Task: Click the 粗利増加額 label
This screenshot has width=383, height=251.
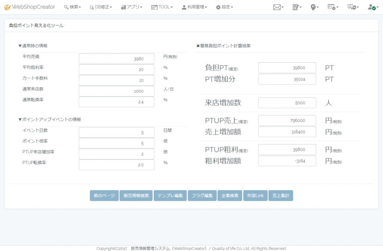Action: pos(223,161)
